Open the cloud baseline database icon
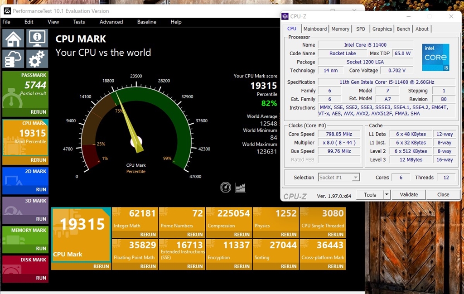464x294 pixels. pyautogui.click(x=13, y=58)
